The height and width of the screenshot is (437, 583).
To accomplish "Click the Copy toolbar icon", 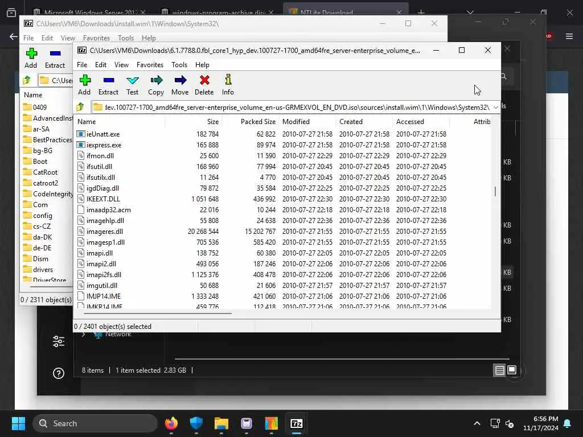I will point(156,80).
